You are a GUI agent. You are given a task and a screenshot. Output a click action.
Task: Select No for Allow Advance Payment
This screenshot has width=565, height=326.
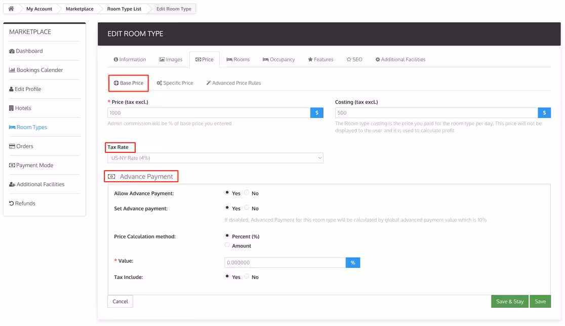click(x=247, y=193)
